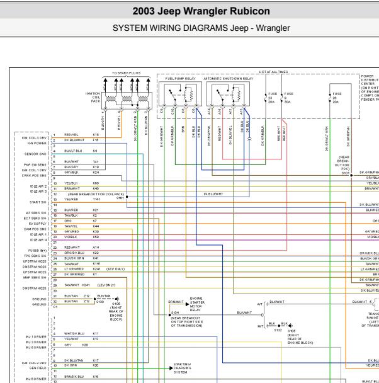This screenshot has width=379, height=383.
Task: Click the 'IGN POWER' pin label
Action: tap(37, 144)
